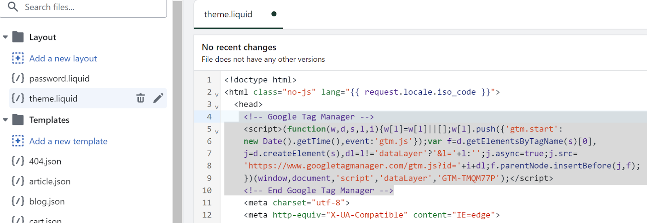Click the Add a new template link

68,141
